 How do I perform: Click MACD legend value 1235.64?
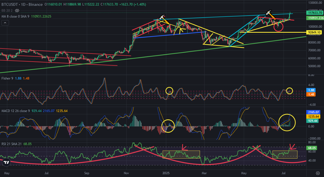[x=62, y=111]
